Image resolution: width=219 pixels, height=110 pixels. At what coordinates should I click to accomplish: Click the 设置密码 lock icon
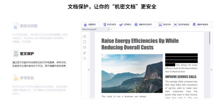(85, 25)
